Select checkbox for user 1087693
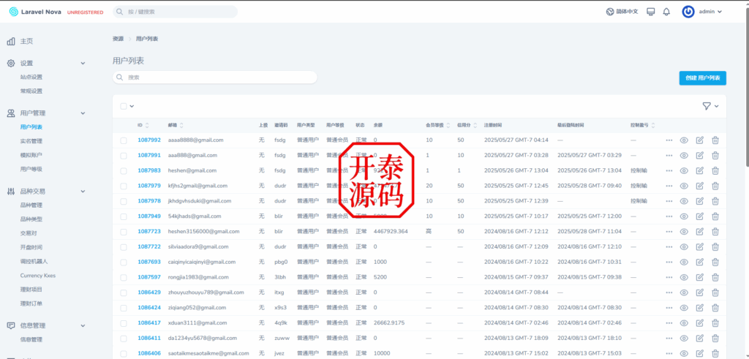The height and width of the screenshot is (359, 749). coord(124,262)
